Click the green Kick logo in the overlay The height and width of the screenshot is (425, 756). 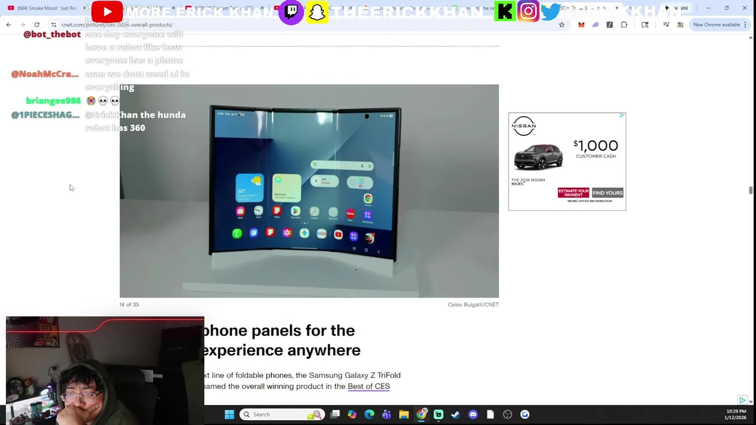tap(505, 11)
